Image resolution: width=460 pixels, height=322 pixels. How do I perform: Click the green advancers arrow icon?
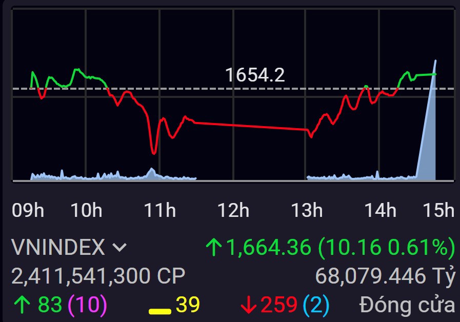point(22,305)
